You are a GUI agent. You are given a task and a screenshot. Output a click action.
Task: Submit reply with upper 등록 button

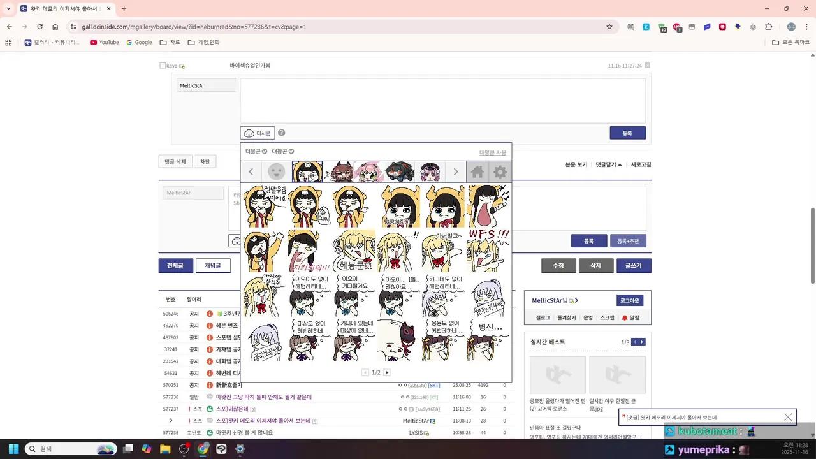[627, 133]
